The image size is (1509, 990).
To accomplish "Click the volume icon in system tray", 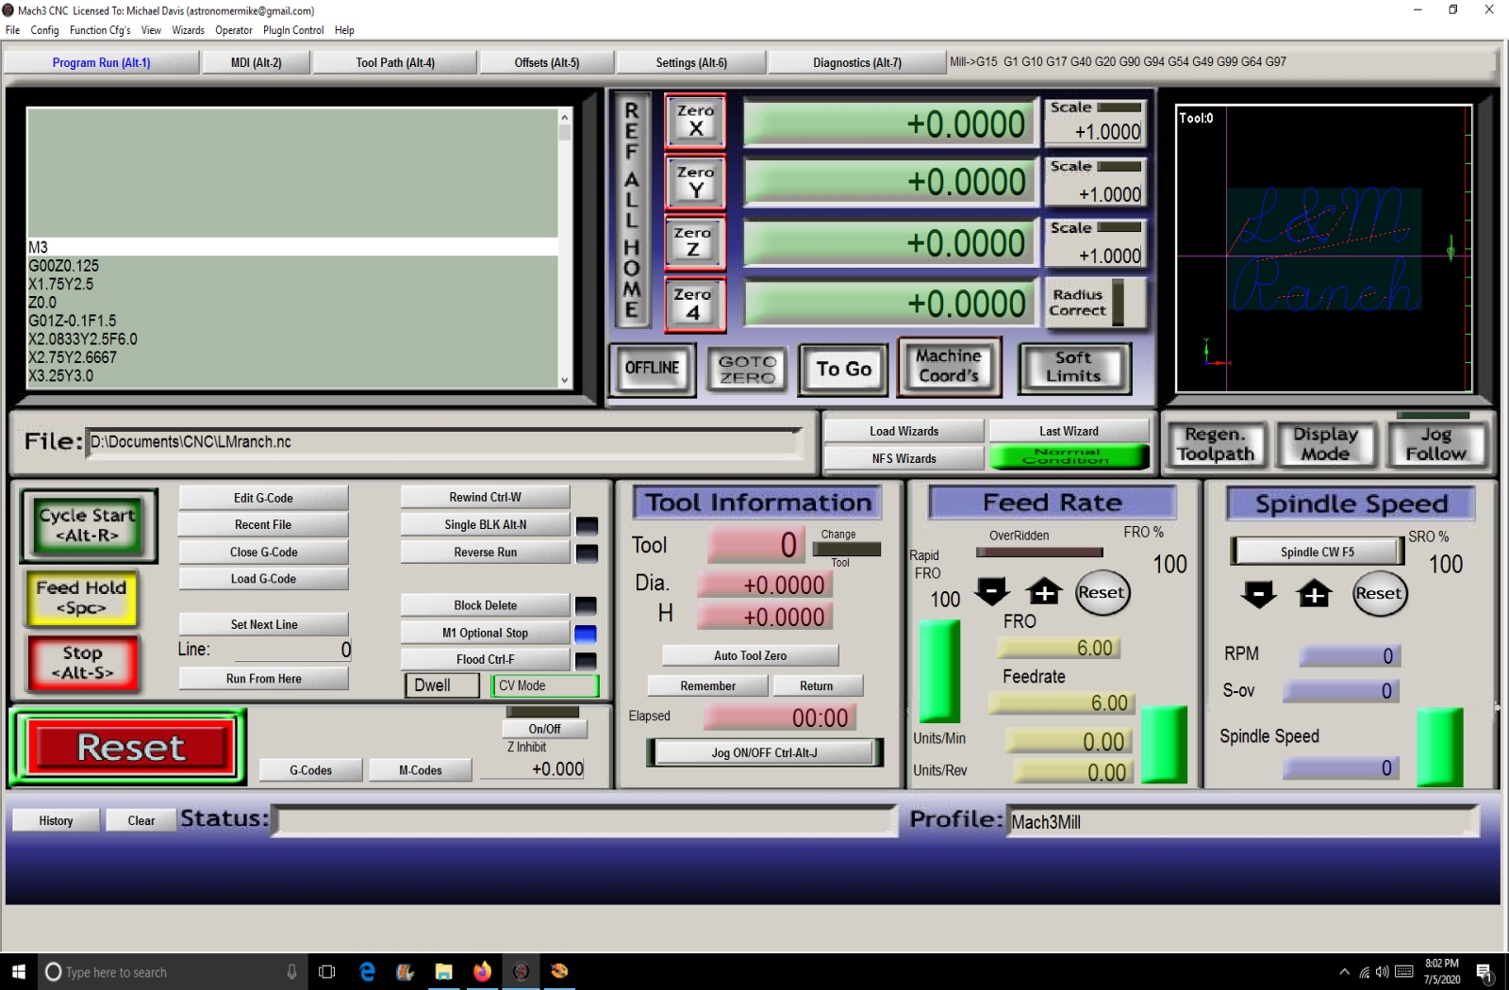I will pos(1383,972).
